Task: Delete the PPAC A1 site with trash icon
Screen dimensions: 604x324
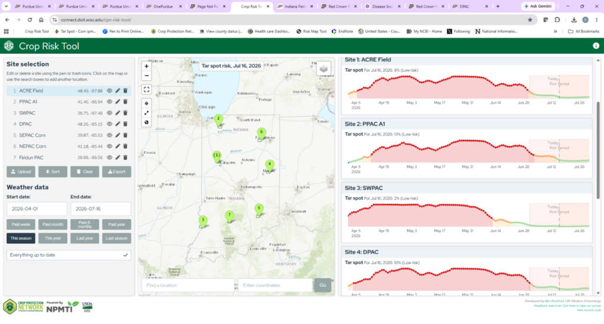Action: point(125,102)
